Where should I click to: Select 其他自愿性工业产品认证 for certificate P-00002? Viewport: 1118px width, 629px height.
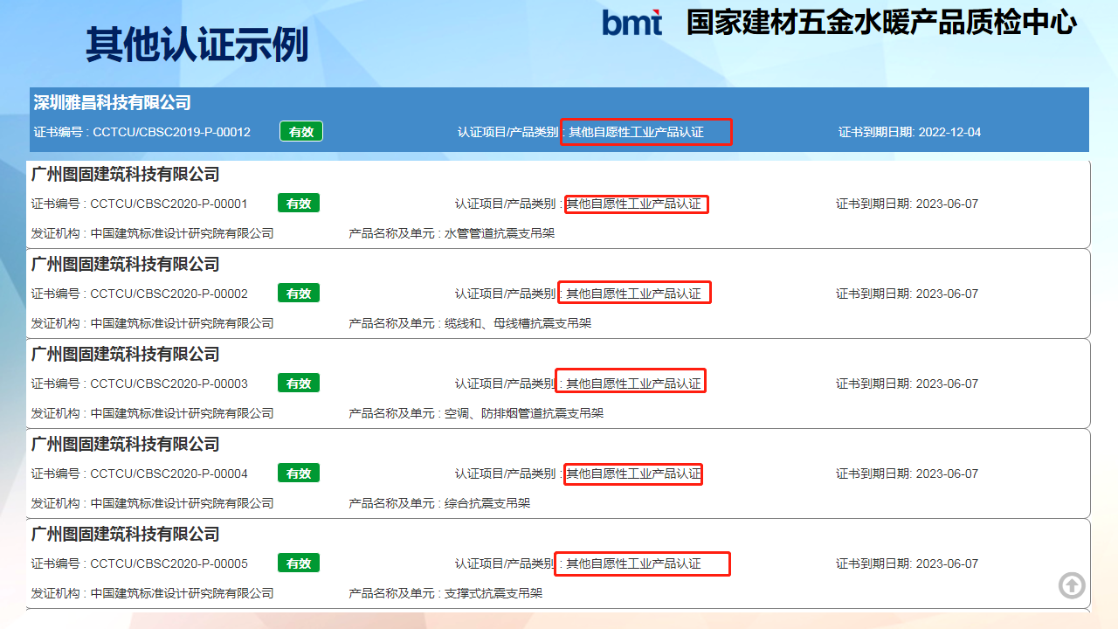[x=633, y=294]
